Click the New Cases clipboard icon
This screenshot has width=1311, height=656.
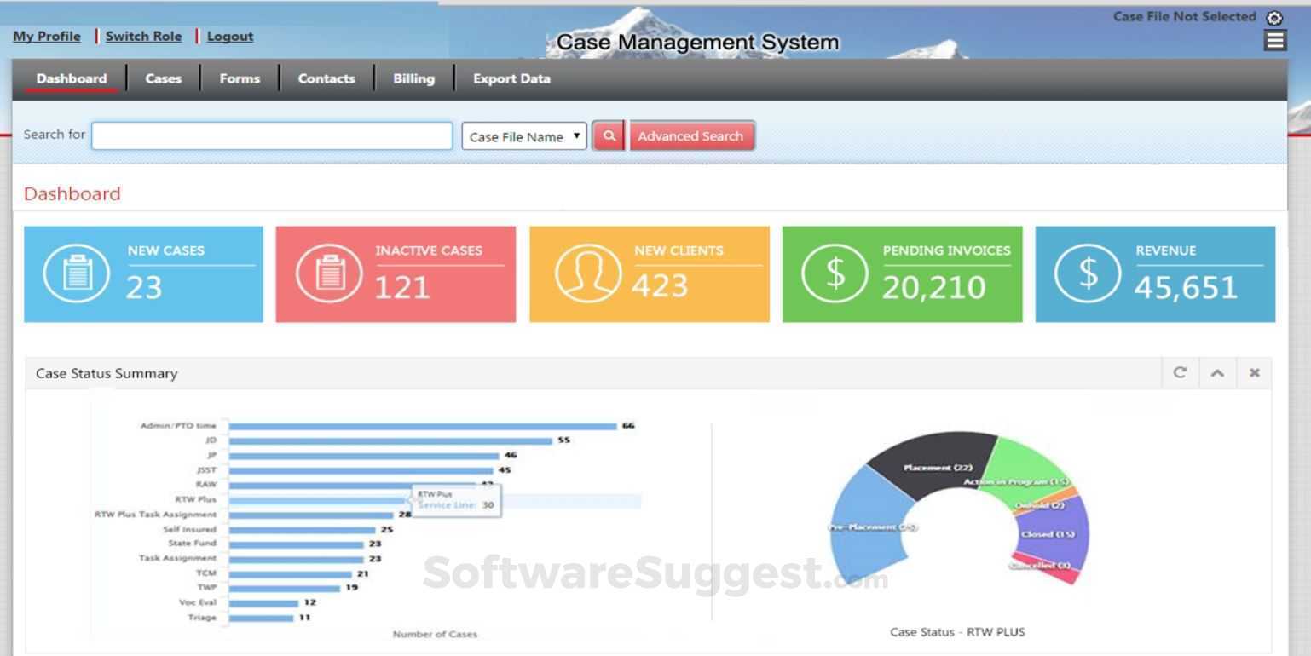76,273
